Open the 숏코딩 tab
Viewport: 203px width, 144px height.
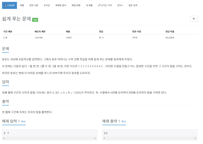(47, 5)
